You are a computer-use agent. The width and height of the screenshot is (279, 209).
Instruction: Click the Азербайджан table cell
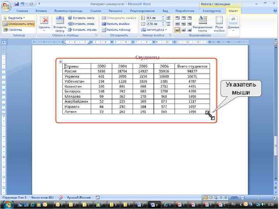click(x=77, y=101)
